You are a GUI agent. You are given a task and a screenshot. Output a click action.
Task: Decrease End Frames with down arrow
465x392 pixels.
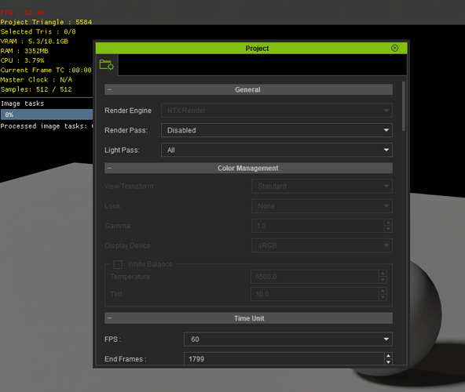point(388,362)
